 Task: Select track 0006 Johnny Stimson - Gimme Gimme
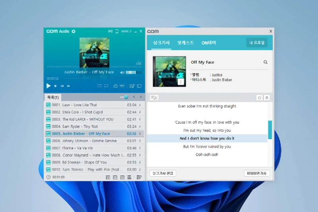(94, 141)
